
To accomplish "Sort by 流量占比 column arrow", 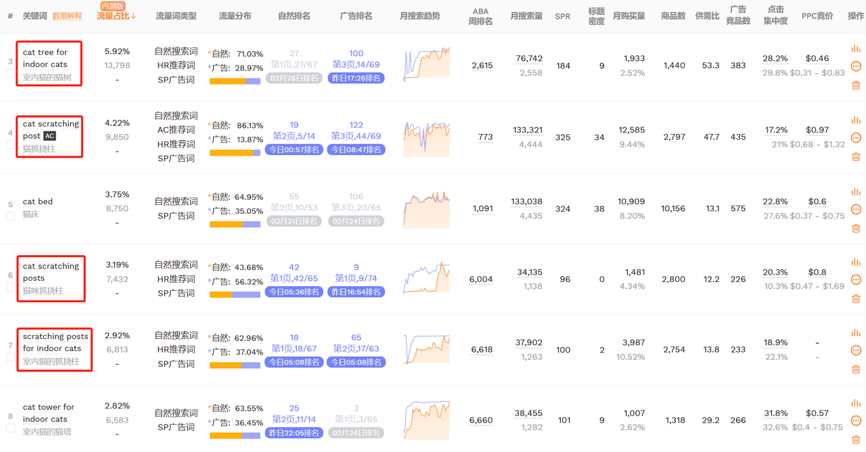I will 133,16.
